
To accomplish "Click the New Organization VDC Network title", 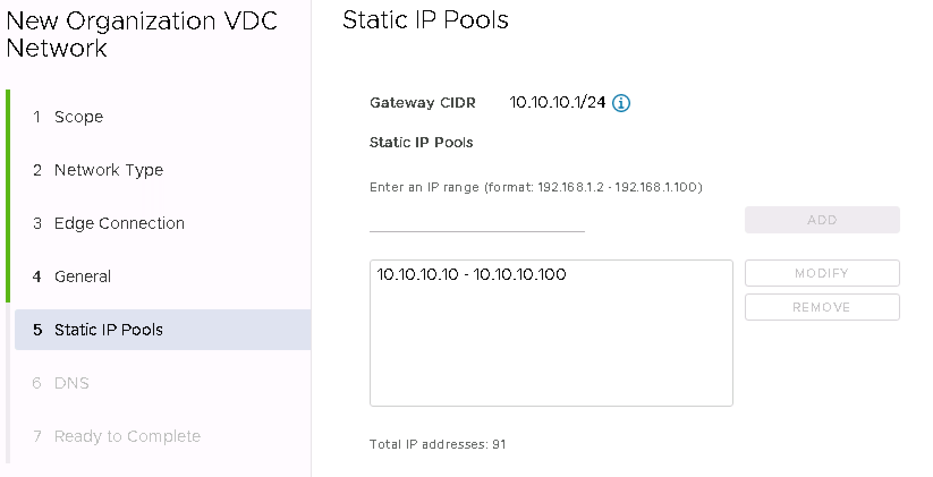I will [142, 35].
